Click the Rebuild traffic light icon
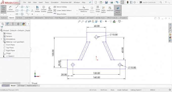The width and height of the screenshot is (172, 92). (x=127, y=2)
